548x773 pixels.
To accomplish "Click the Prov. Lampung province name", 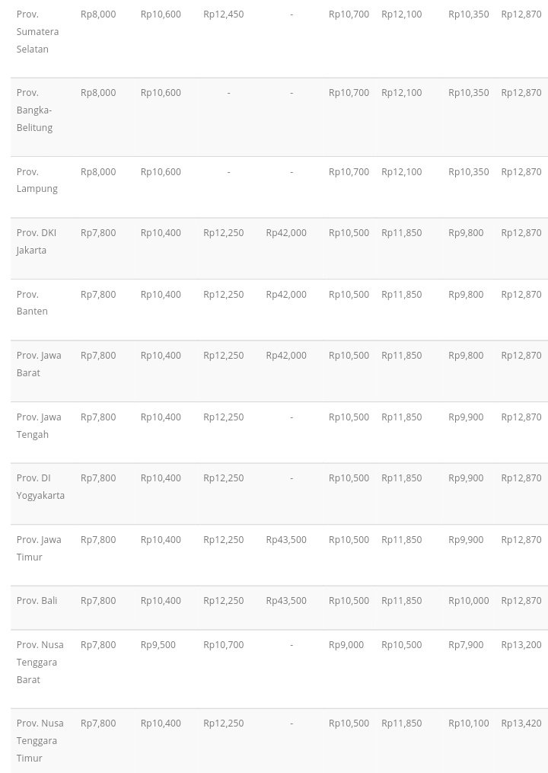I will click(37, 180).
